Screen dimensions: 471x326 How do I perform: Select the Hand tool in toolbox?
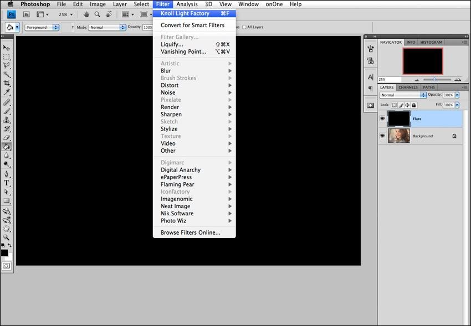coord(6,229)
